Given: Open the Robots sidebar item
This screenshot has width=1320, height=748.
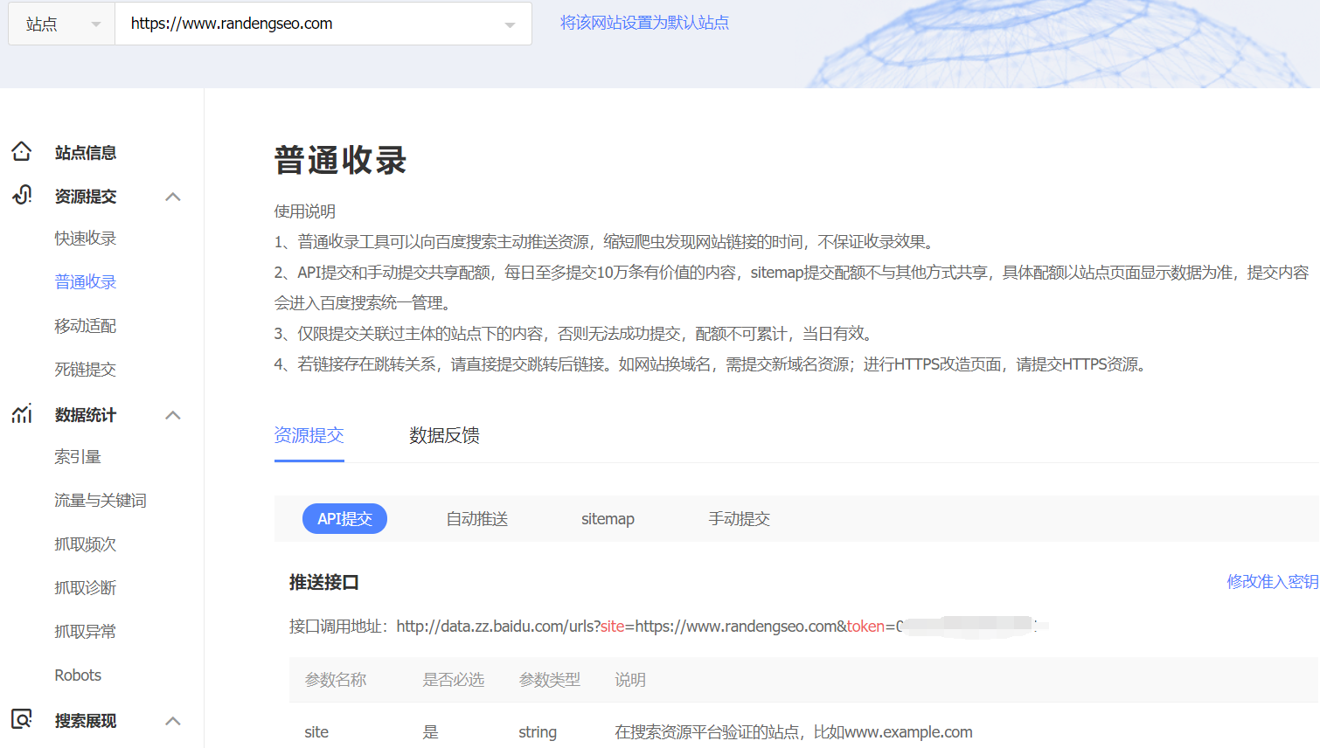Looking at the screenshot, I should tap(78, 675).
